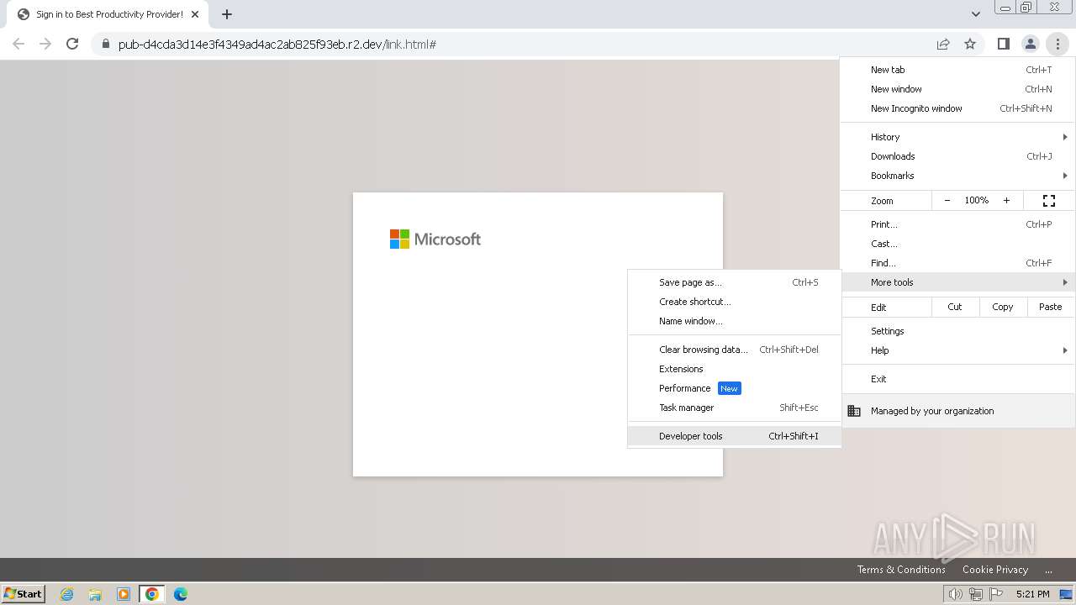
Task: Open Developer tools
Action: point(734,436)
